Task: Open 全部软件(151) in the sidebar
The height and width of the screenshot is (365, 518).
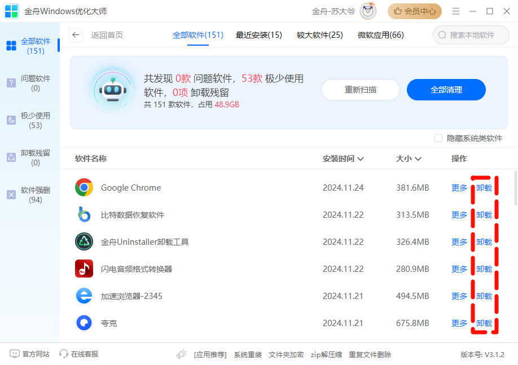Action: click(30, 46)
